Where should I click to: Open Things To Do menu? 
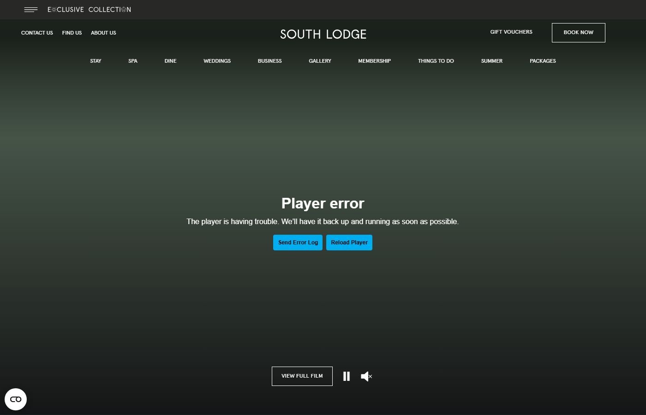pyautogui.click(x=436, y=61)
